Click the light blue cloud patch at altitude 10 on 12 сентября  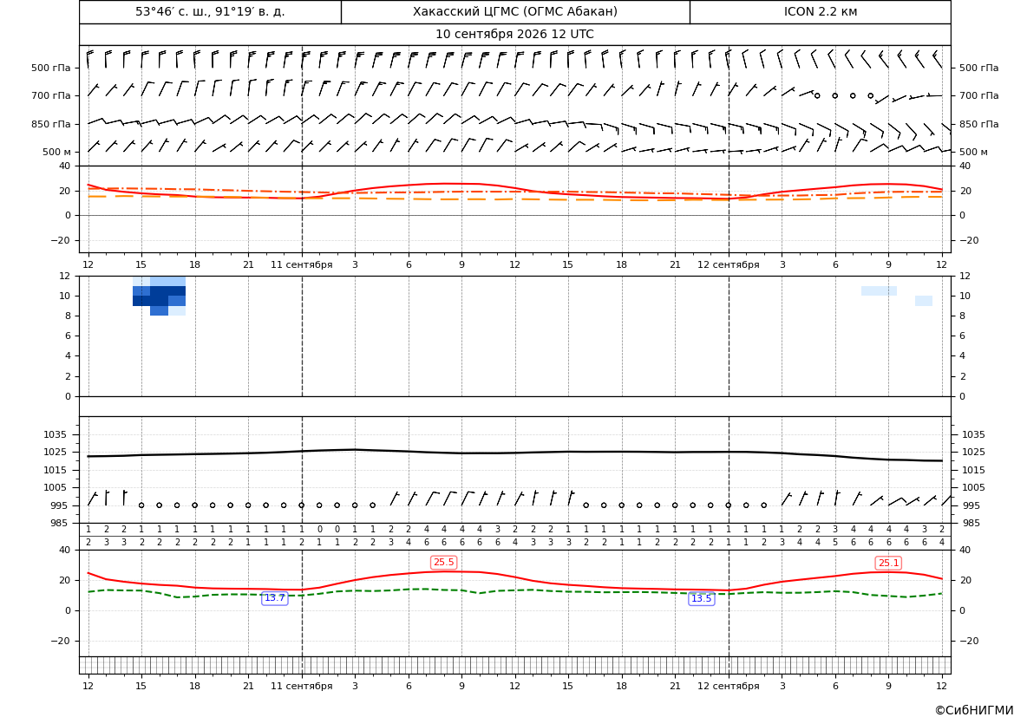pos(879,291)
